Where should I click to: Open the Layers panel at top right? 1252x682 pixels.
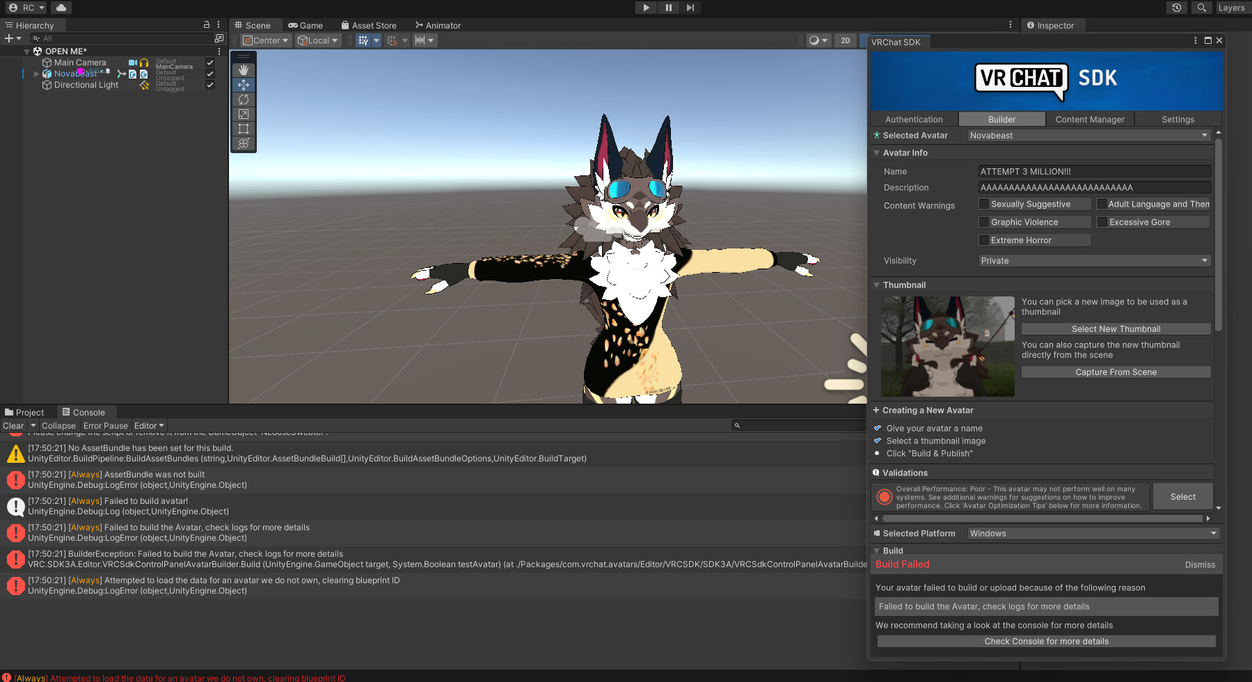coord(1231,8)
